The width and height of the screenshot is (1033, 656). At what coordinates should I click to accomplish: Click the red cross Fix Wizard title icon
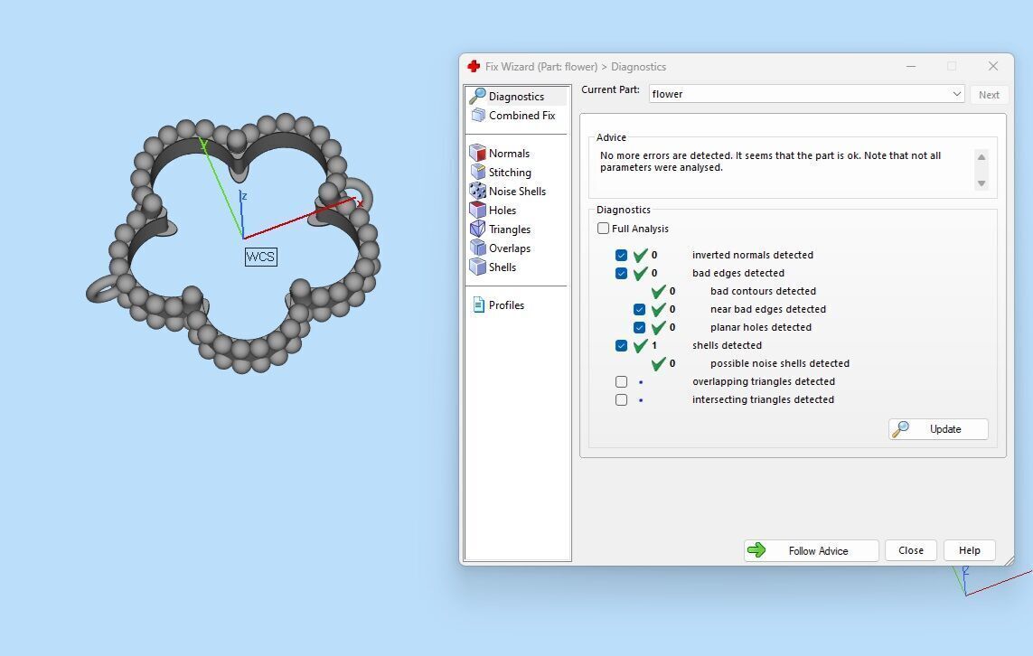[474, 67]
